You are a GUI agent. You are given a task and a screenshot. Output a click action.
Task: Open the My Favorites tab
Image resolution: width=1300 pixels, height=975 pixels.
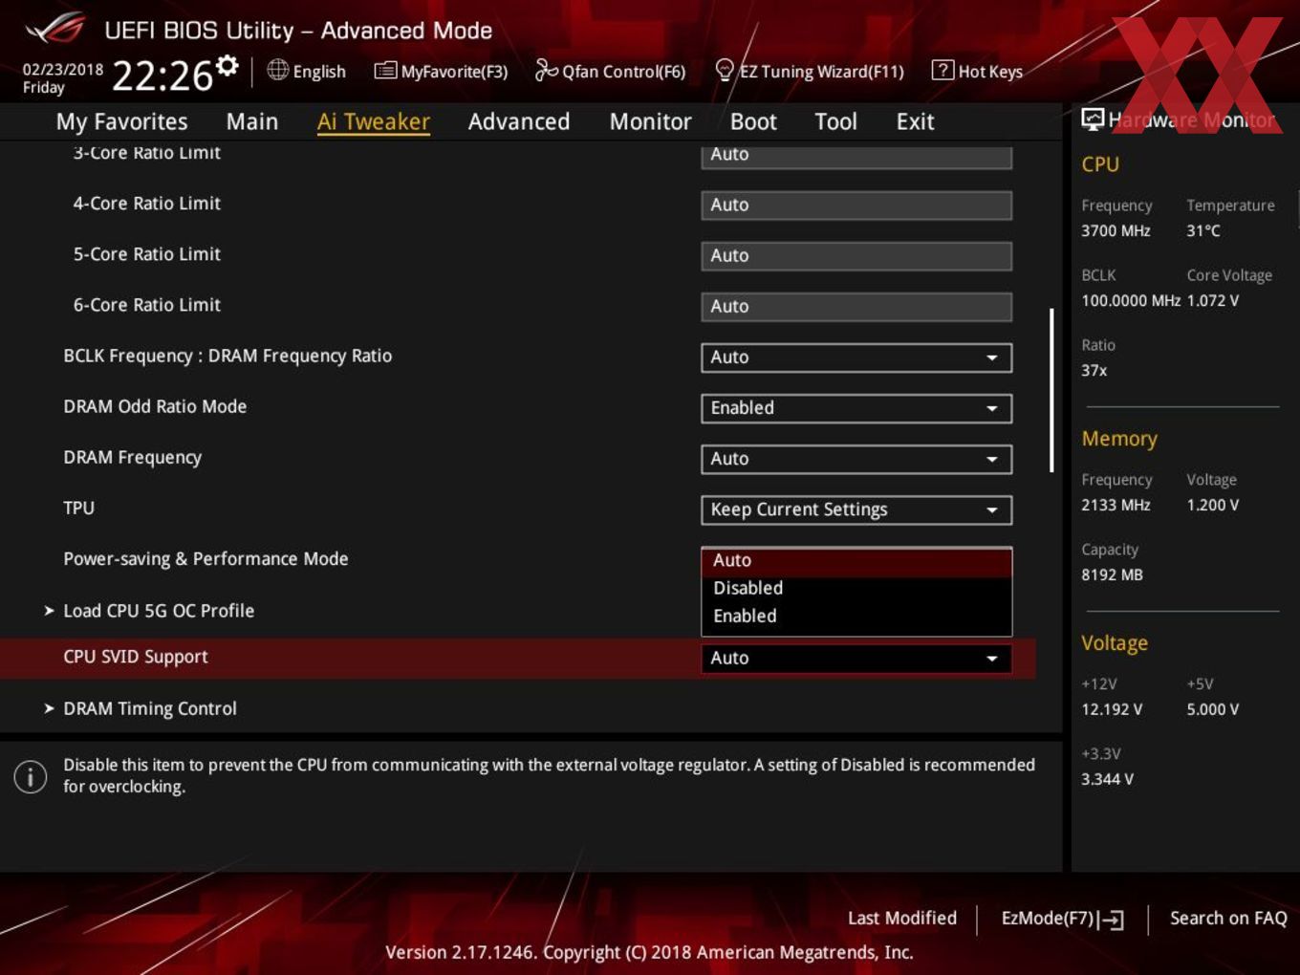pyautogui.click(x=121, y=121)
